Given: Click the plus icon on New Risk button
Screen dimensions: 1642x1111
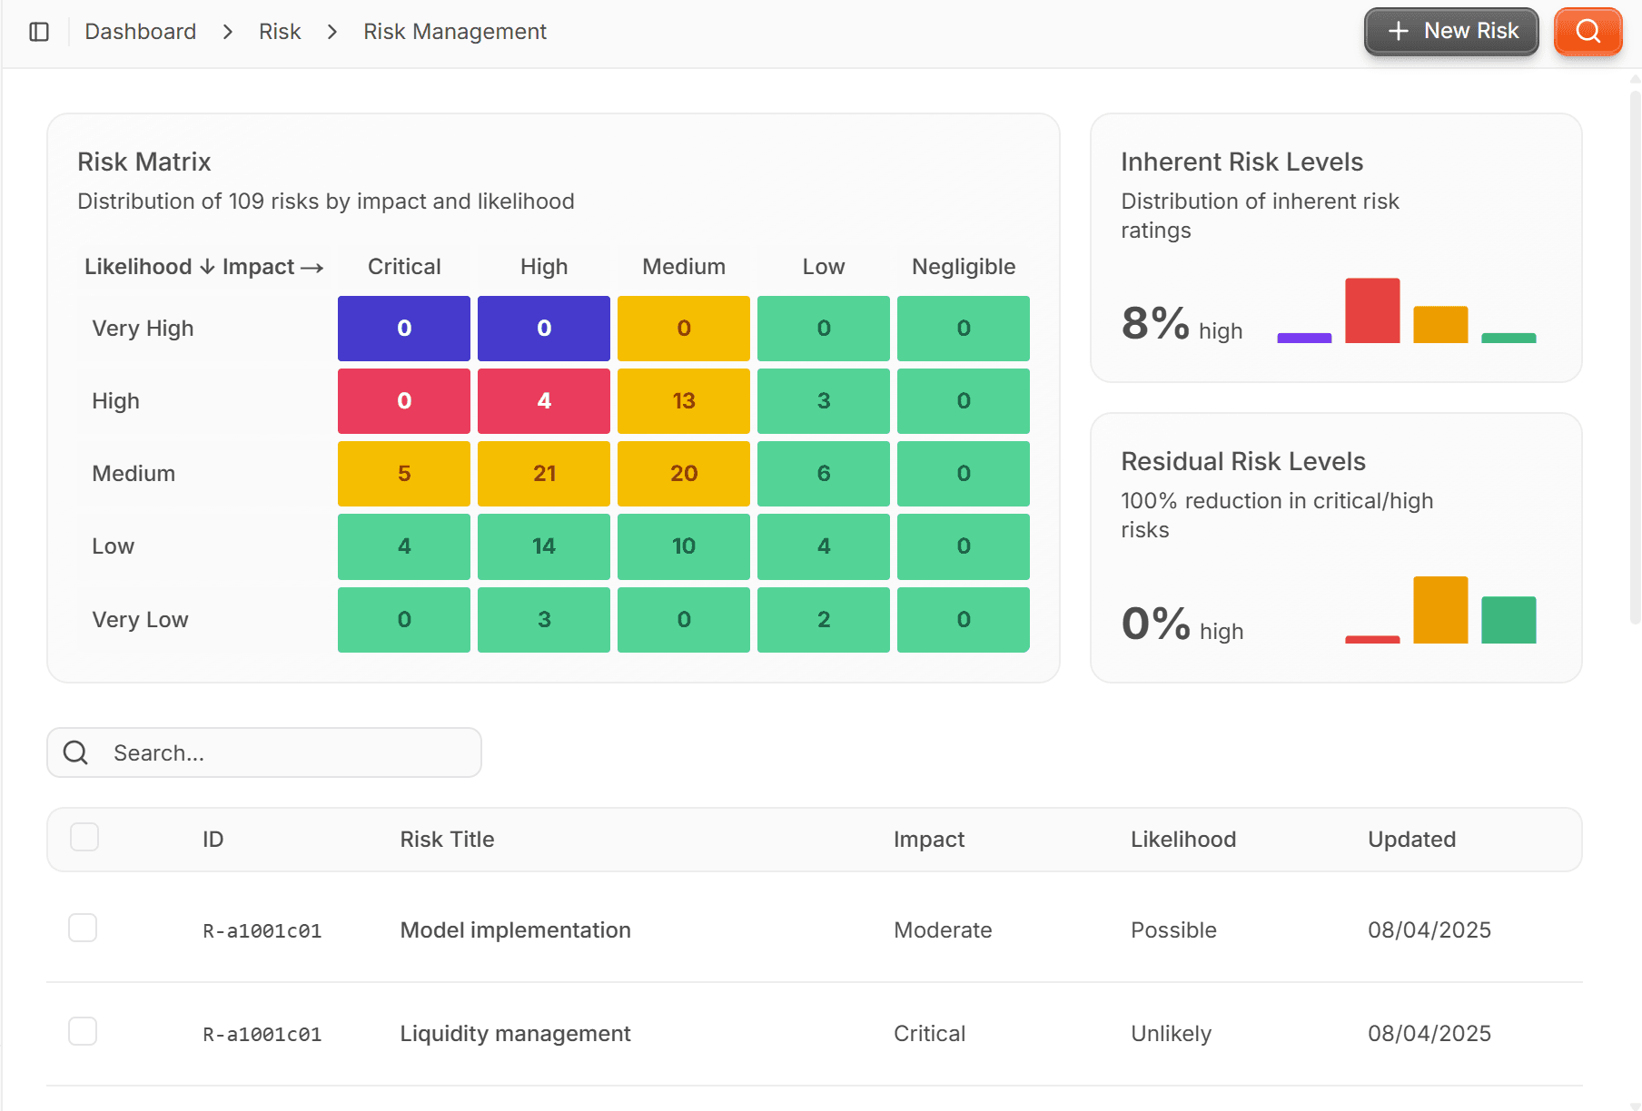Looking at the screenshot, I should coord(1397,30).
